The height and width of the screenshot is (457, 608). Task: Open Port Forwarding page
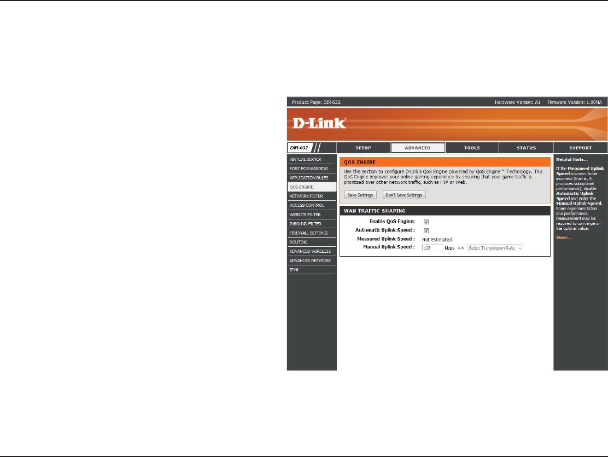click(312, 169)
